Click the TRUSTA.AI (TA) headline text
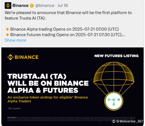 click(37, 76)
